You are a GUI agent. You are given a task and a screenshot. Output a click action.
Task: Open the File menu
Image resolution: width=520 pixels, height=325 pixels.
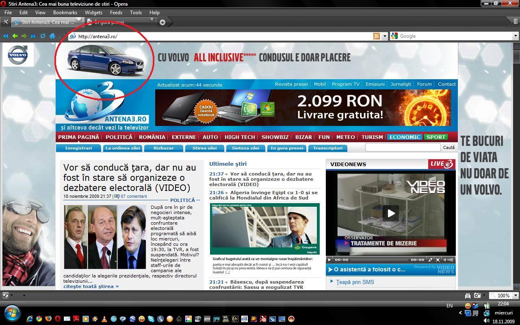pyautogui.click(x=8, y=13)
